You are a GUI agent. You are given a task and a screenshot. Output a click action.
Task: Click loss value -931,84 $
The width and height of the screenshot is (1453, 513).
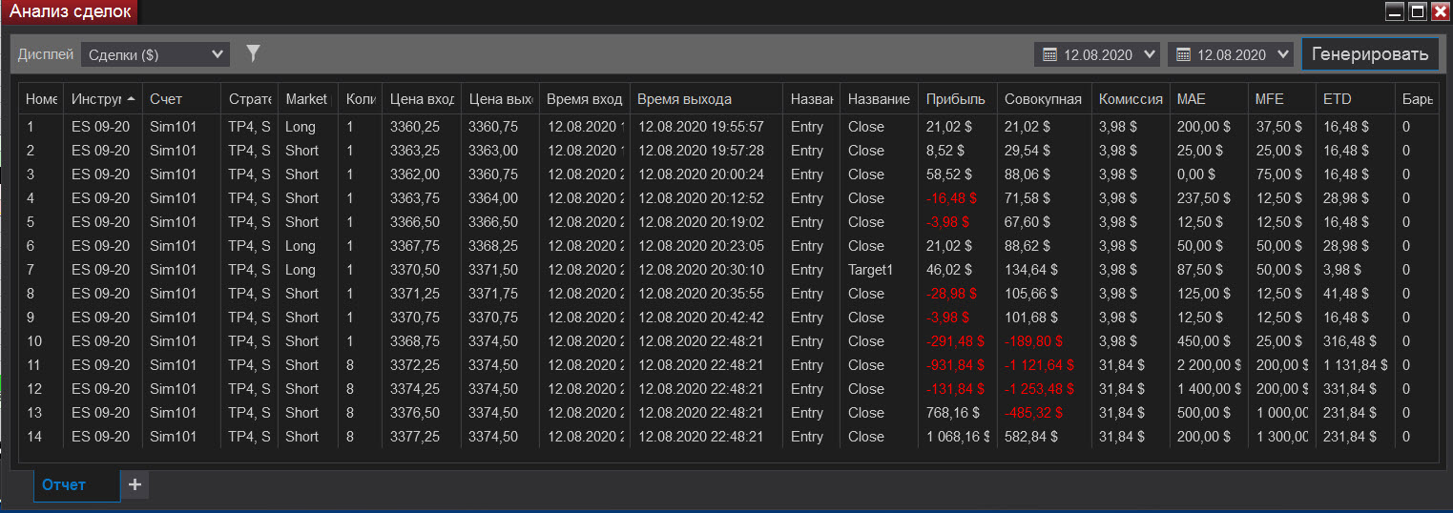(955, 365)
